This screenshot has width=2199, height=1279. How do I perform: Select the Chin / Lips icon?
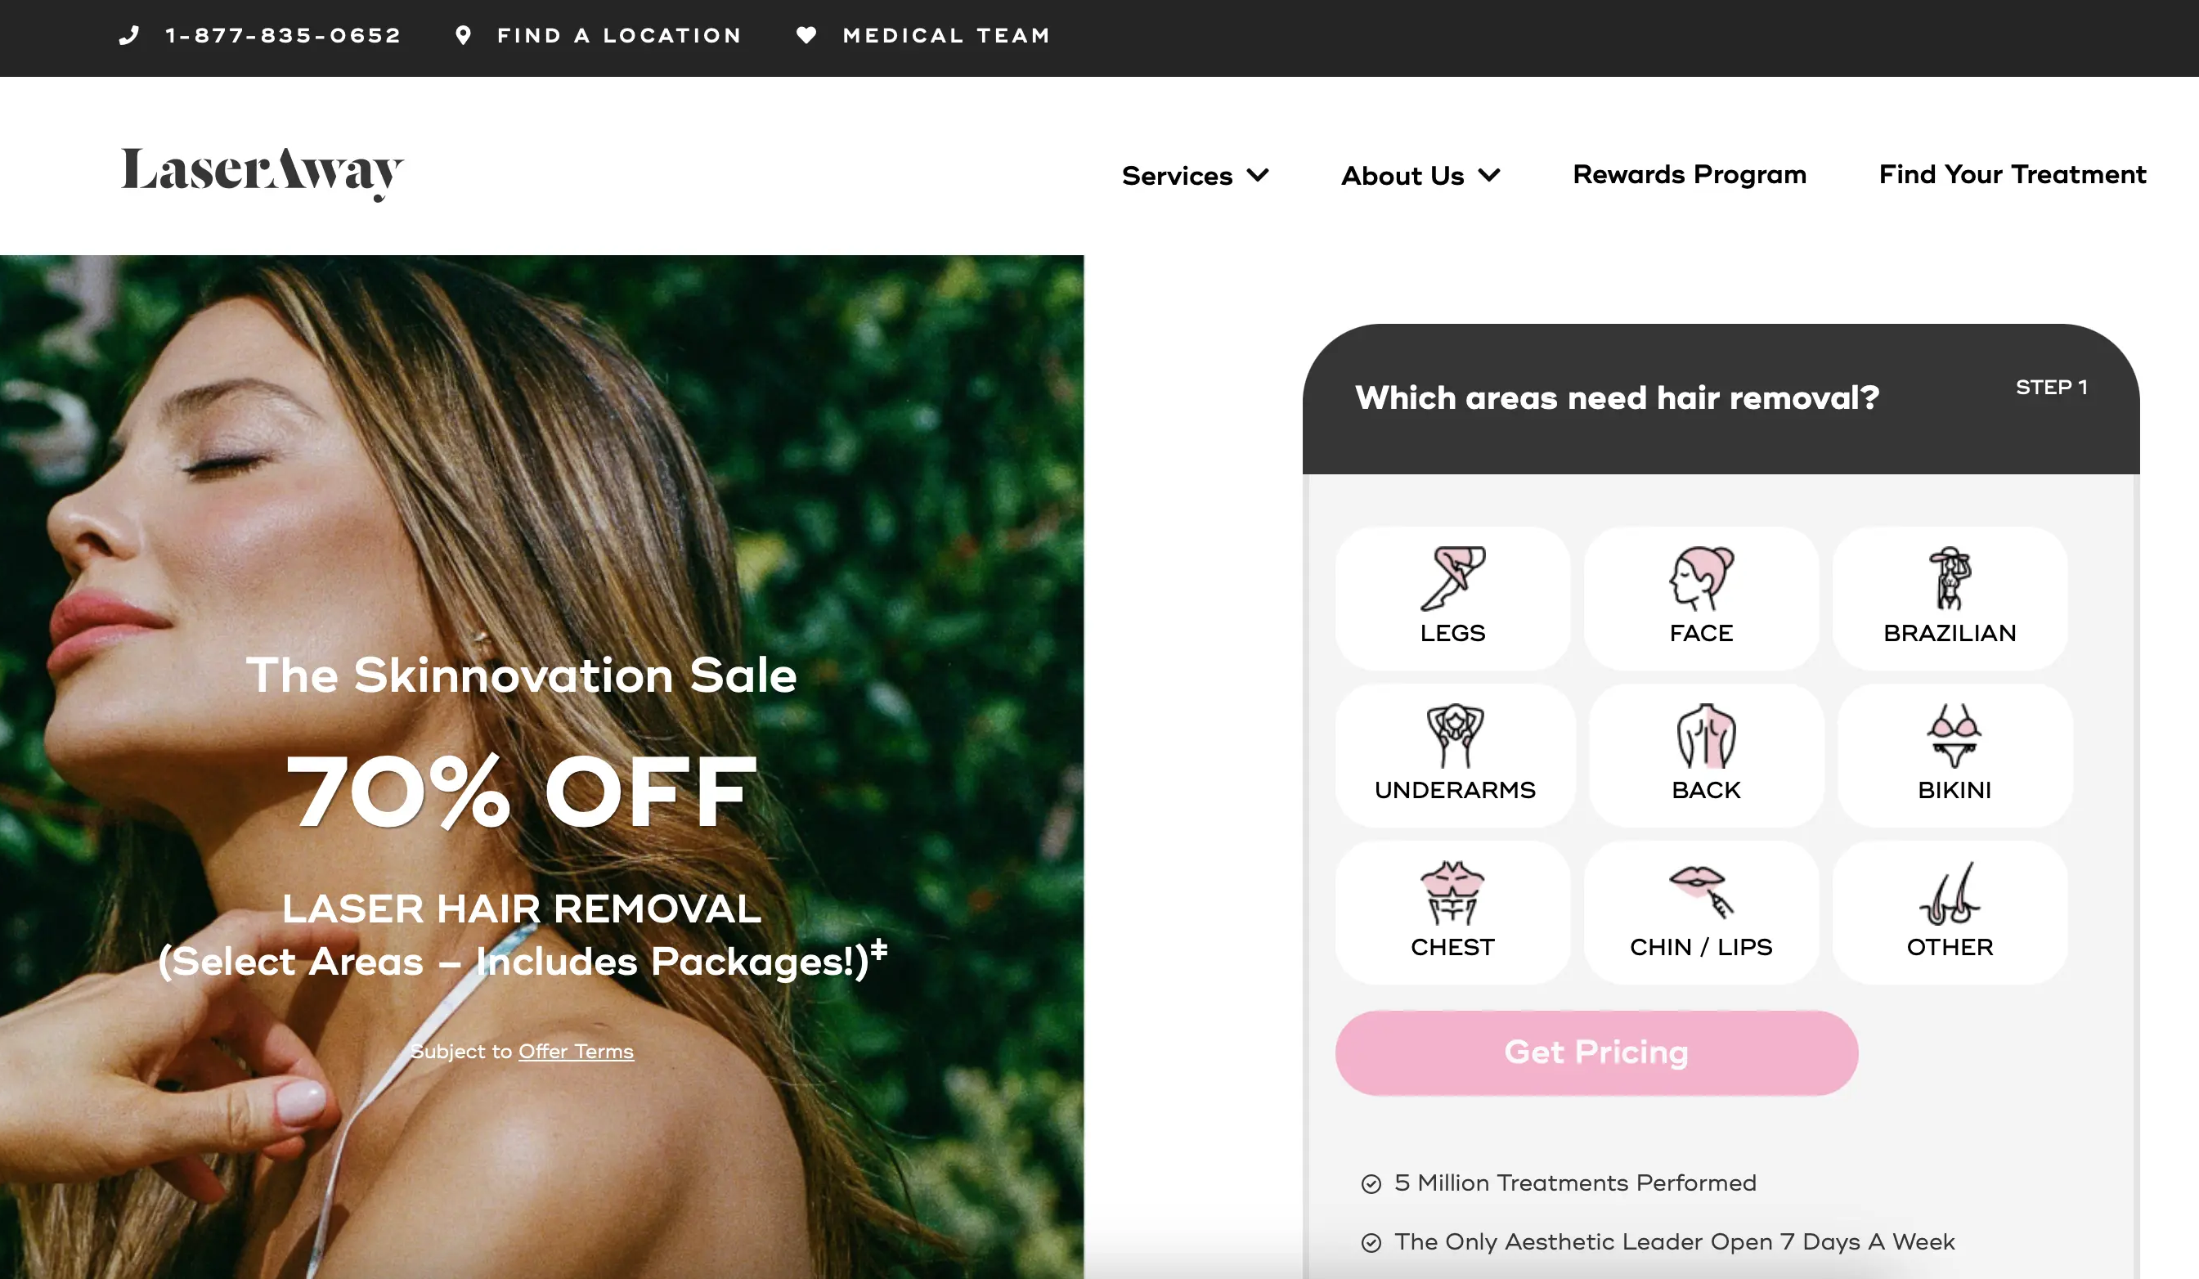[x=1701, y=892]
